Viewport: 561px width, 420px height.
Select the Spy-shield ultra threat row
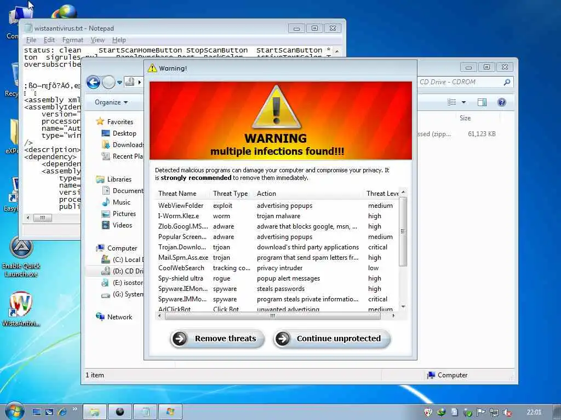(277, 278)
